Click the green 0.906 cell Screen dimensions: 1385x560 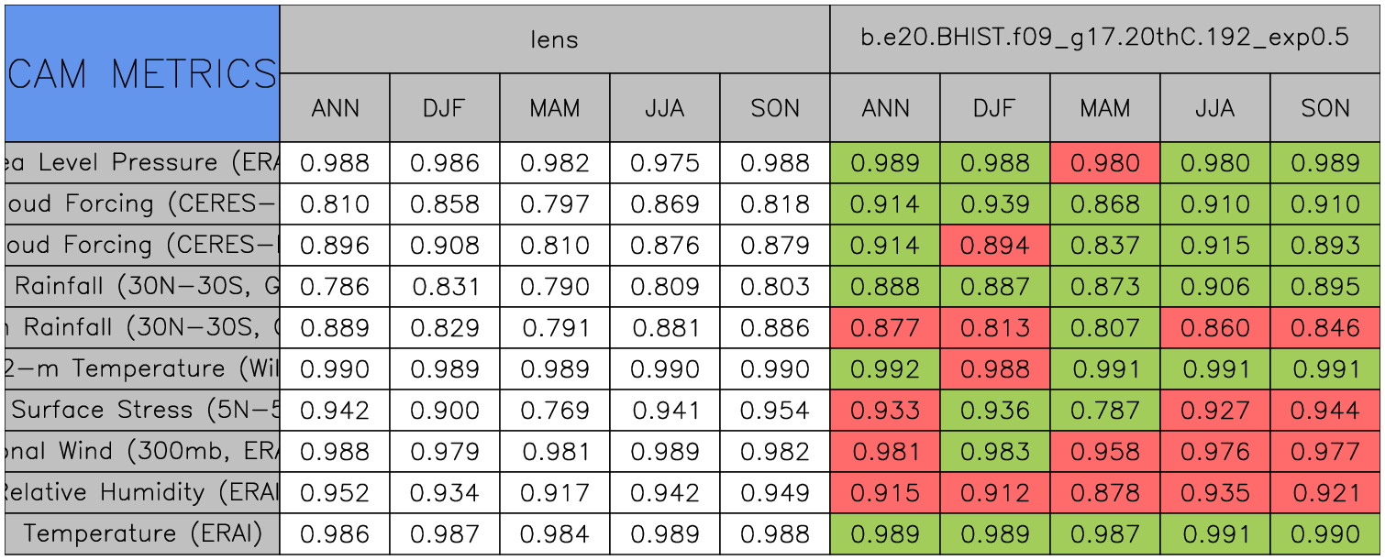(1214, 287)
